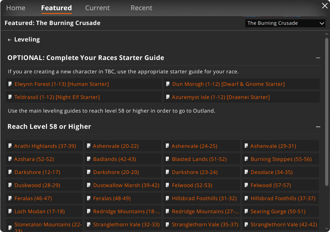330x232 pixels.
Task: Click the guide icon beside Azshara (52-52)
Action: [x=10, y=159]
